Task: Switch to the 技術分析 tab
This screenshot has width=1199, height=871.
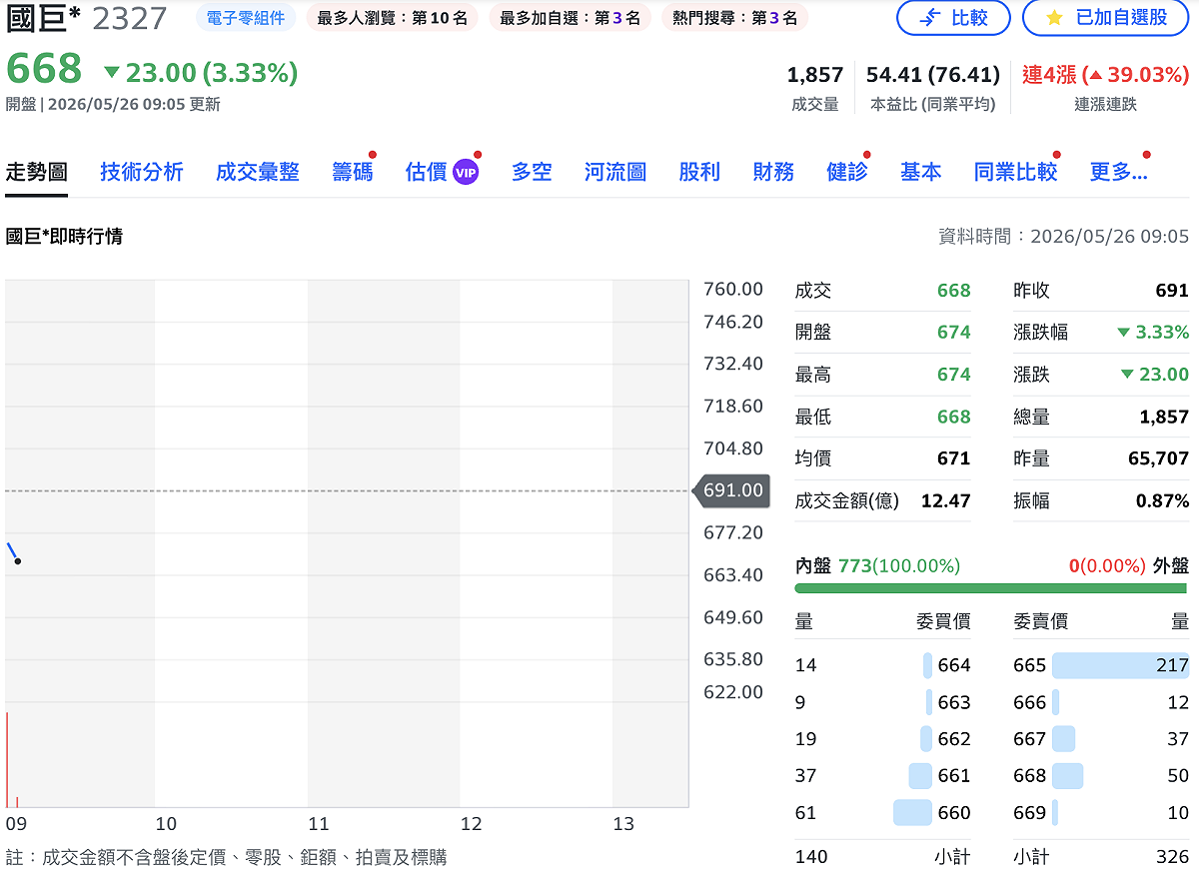Action: (x=142, y=172)
